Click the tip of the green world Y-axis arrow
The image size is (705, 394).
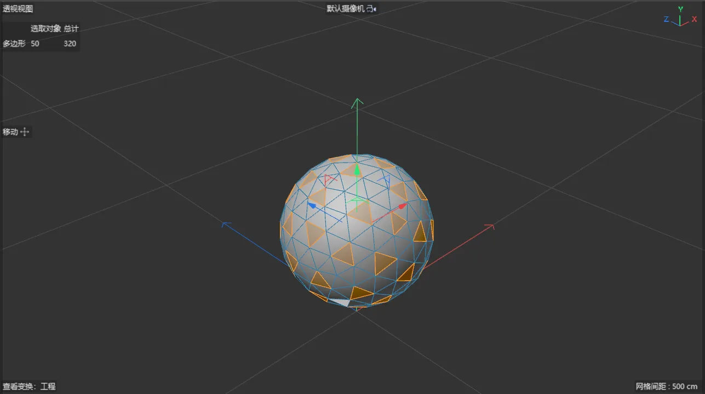point(357,102)
